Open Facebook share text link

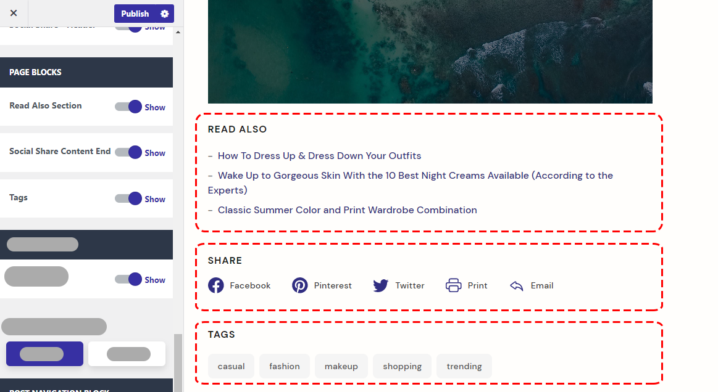pyautogui.click(x=250, y=285)
